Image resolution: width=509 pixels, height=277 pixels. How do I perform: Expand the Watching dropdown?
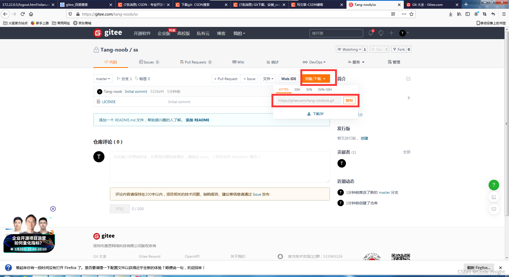pyautogui.click(x=349, y=49)
